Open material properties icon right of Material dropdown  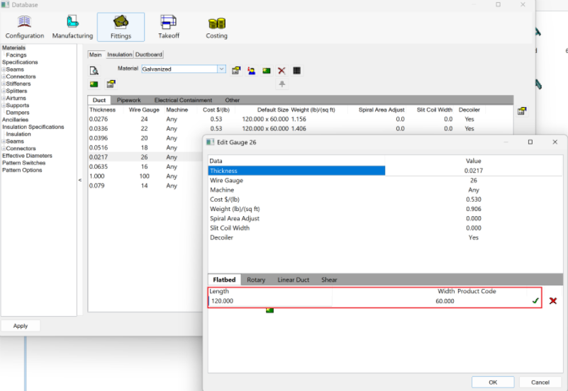point(236,71)
